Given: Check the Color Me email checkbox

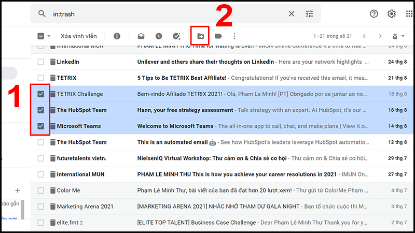Looking at the screenshot, I should click(41, 191).
